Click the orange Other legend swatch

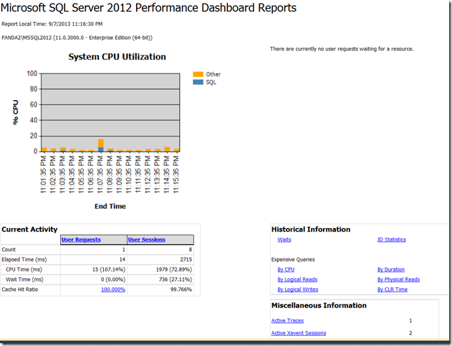[x=198, y=74]
